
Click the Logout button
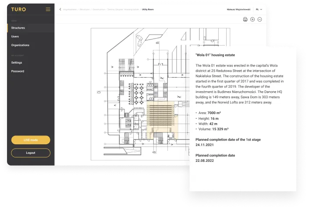(31, 153)
